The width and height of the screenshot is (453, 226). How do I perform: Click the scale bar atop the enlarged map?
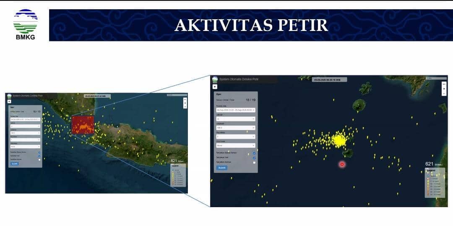[x=436, y=78]
